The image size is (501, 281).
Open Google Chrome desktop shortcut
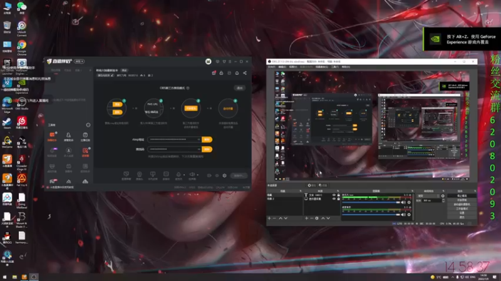point(22,47)
